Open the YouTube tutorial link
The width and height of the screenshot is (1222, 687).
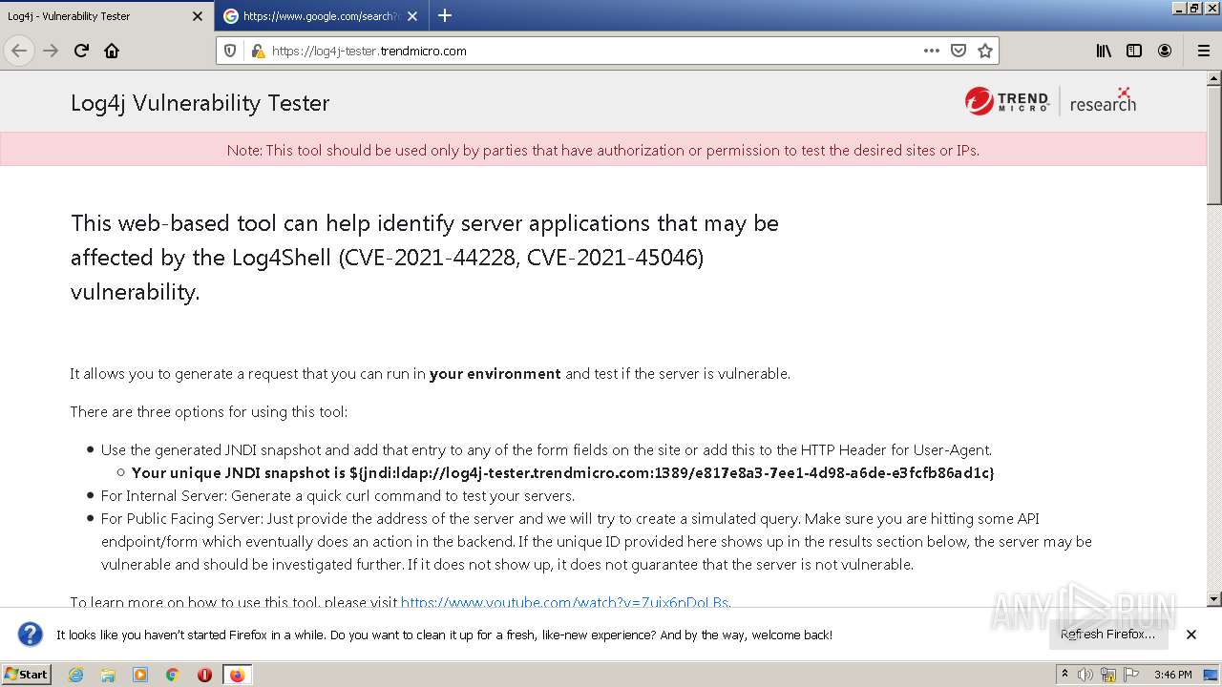[x=564, y=602]
